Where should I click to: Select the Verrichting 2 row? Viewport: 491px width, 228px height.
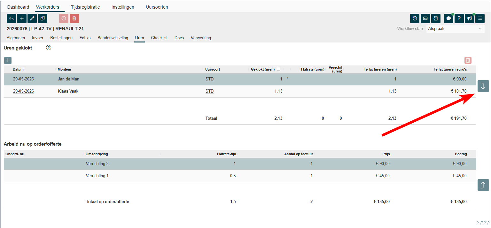click(240, 164)
